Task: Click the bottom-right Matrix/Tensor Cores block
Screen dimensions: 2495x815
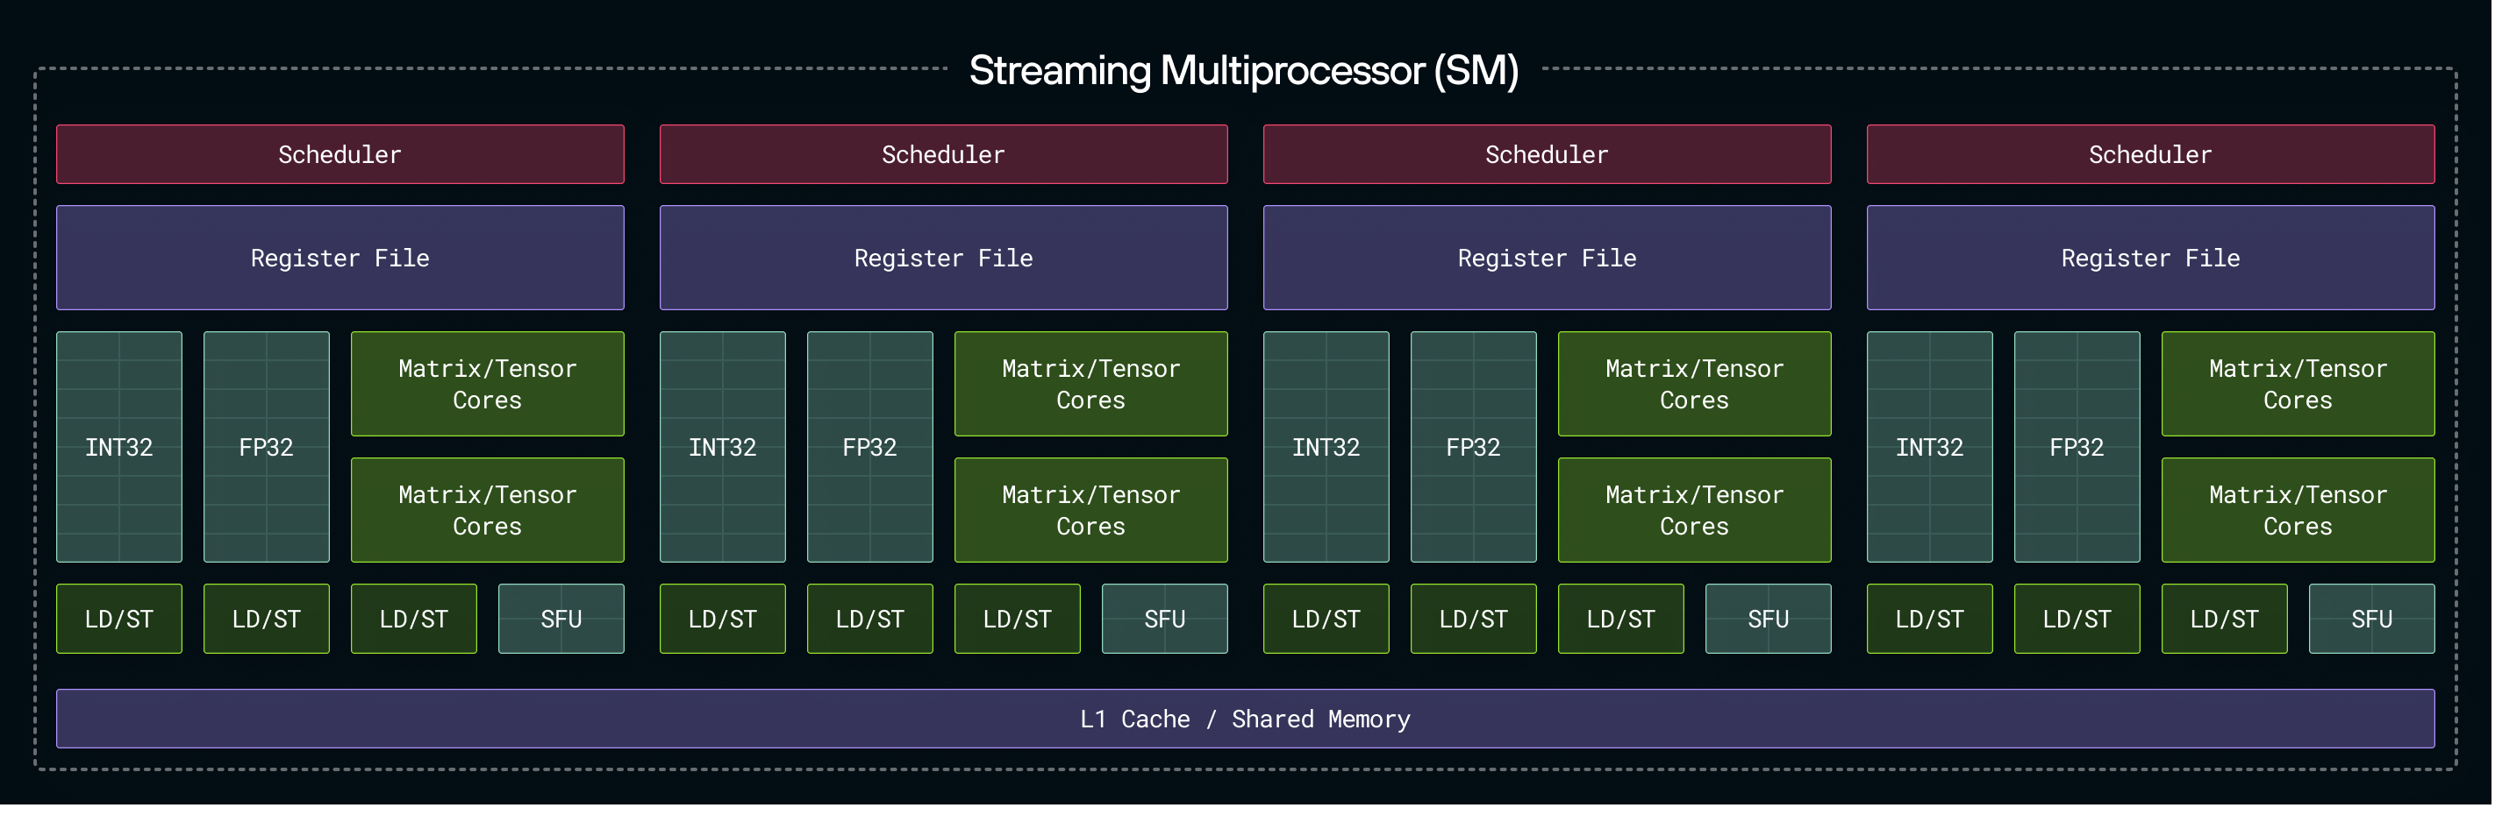Action: pyautogui.click(x=2298, y=510)
